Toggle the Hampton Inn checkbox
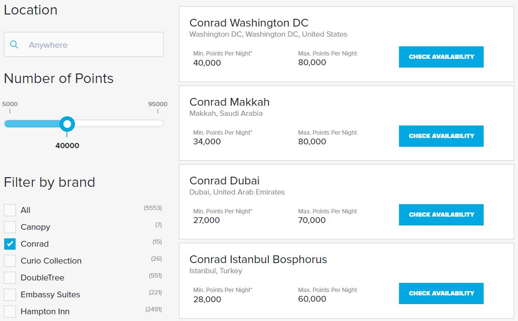The height and width of the screenshot is (321, 518). (x=10, y=311)
